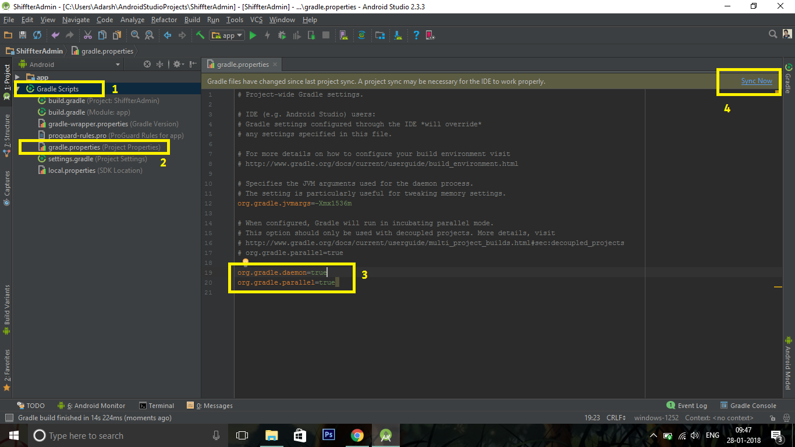Image resolution: width=795 pixels, height=447 pixels.
Task: Open the Messages tool window
Action: click(210, 406)
